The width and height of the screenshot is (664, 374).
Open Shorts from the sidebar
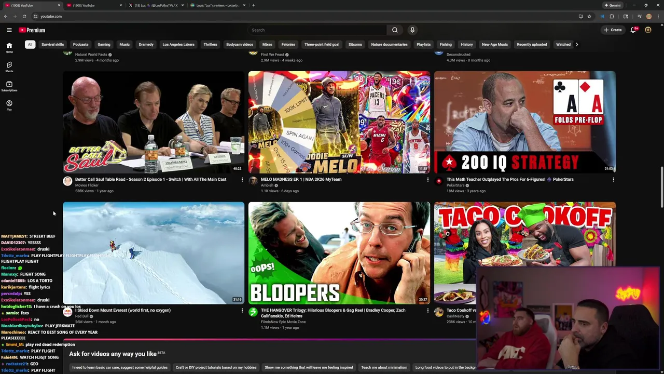click(x=9, y=67)
